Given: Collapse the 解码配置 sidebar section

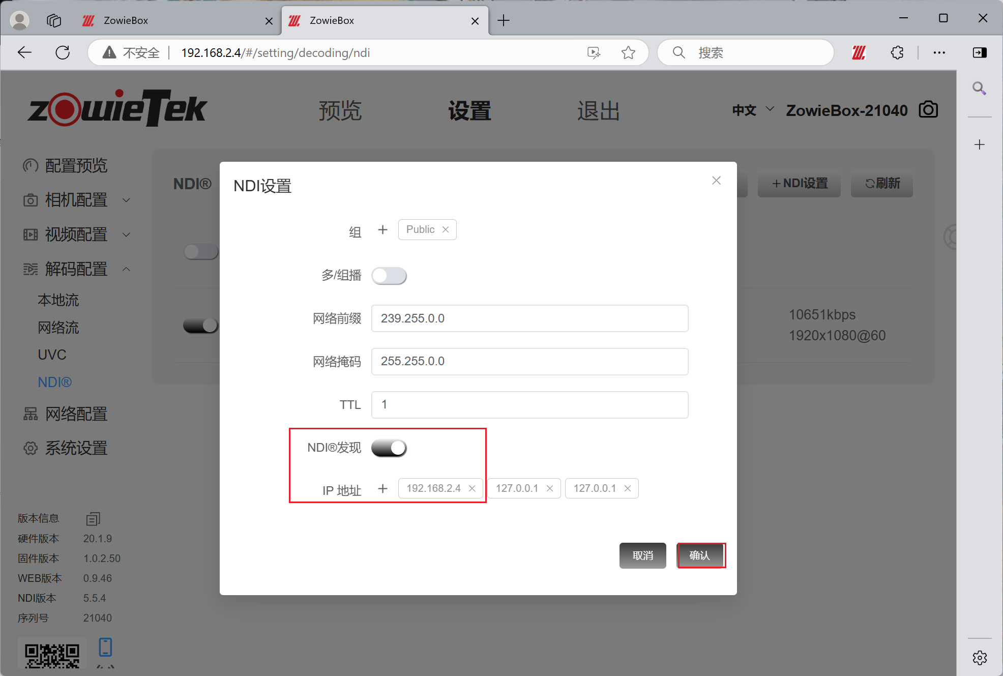Looking at the screenshot, I should click(76, 269).
